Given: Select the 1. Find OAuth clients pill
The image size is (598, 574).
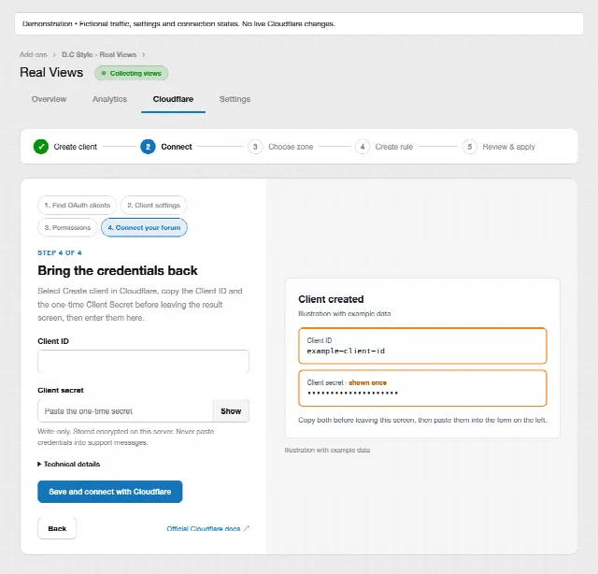Looking at the screenshot, I should point(77,206).
